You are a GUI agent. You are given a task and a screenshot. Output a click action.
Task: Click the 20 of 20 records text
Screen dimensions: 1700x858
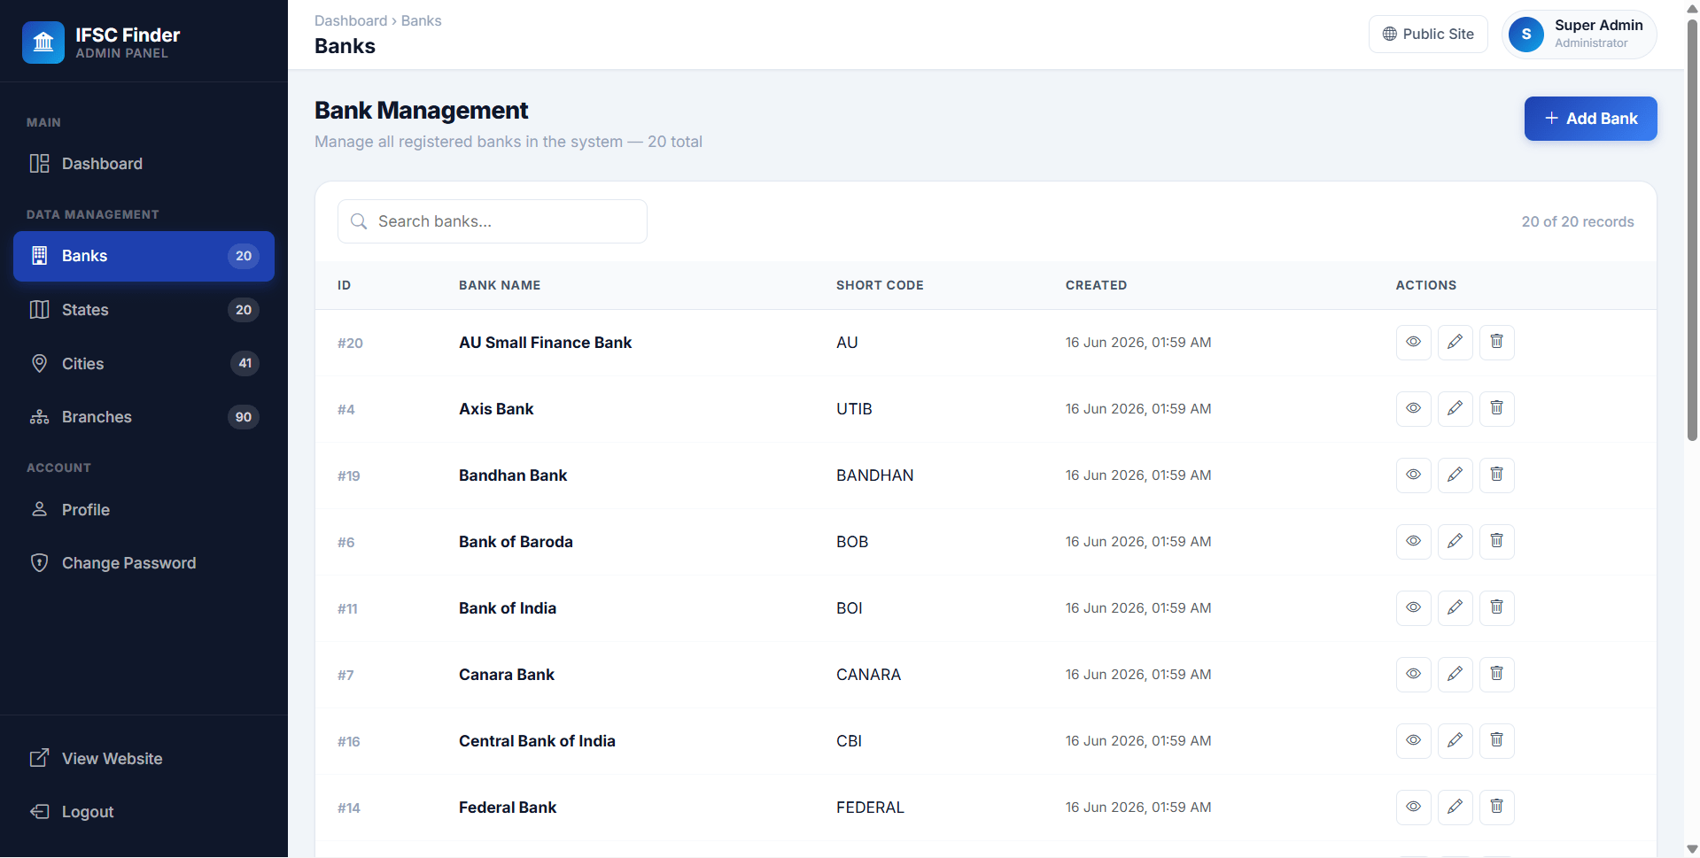click(1578, 221)
